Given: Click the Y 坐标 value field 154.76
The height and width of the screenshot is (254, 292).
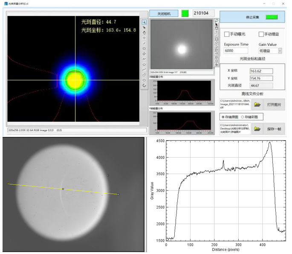Looking at the screenshot, I should (x=261, y=78).
